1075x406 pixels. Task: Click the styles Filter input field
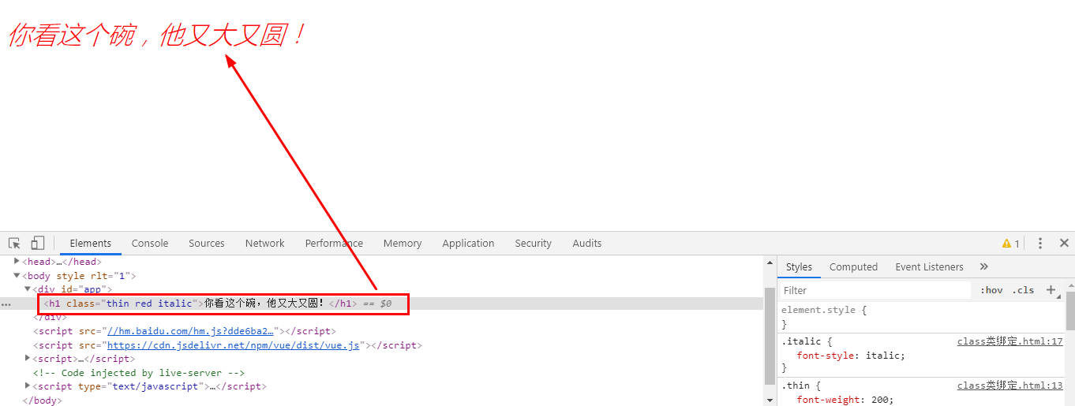pyautogui.click(x=875, y=290)
